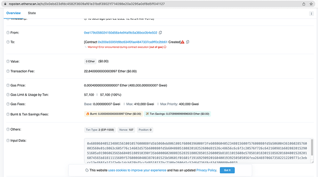Click the browser share icon

[304, 4]
